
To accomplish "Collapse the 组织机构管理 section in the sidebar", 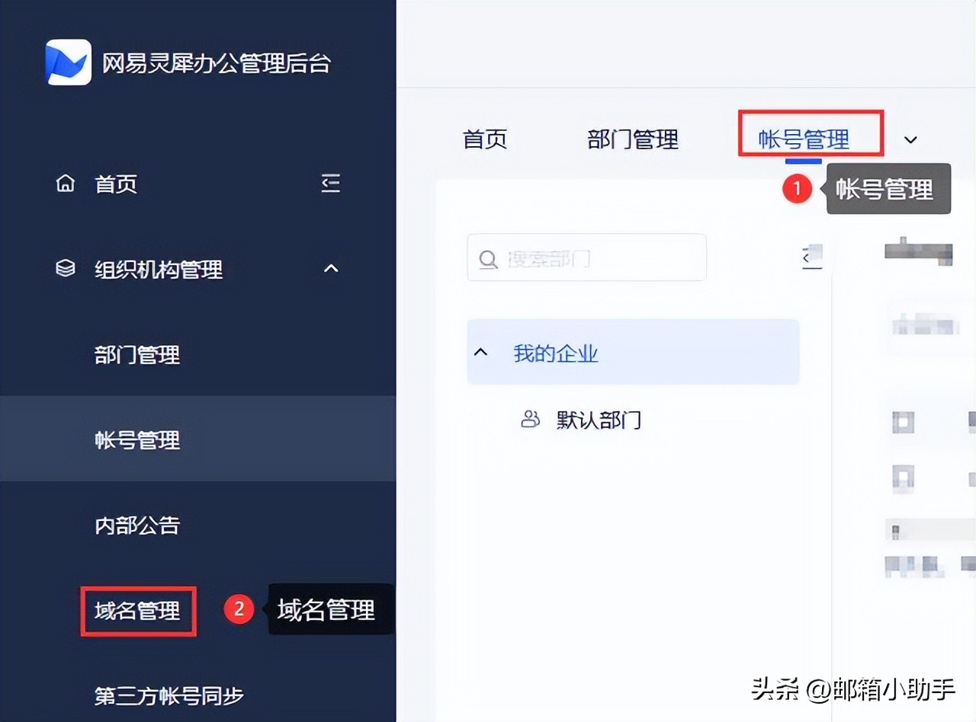I will 330,268.
